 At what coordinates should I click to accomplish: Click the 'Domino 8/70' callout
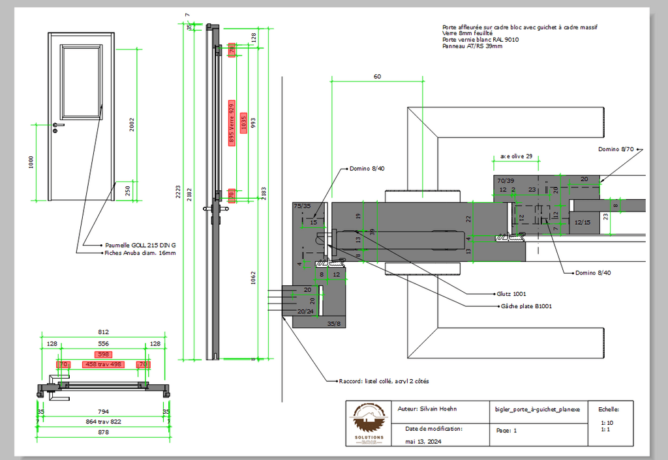coord(616,149)
